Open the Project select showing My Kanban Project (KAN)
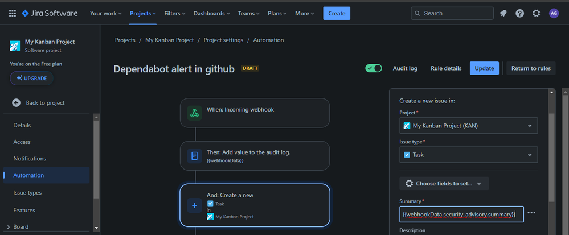 [x=469, y=126]
